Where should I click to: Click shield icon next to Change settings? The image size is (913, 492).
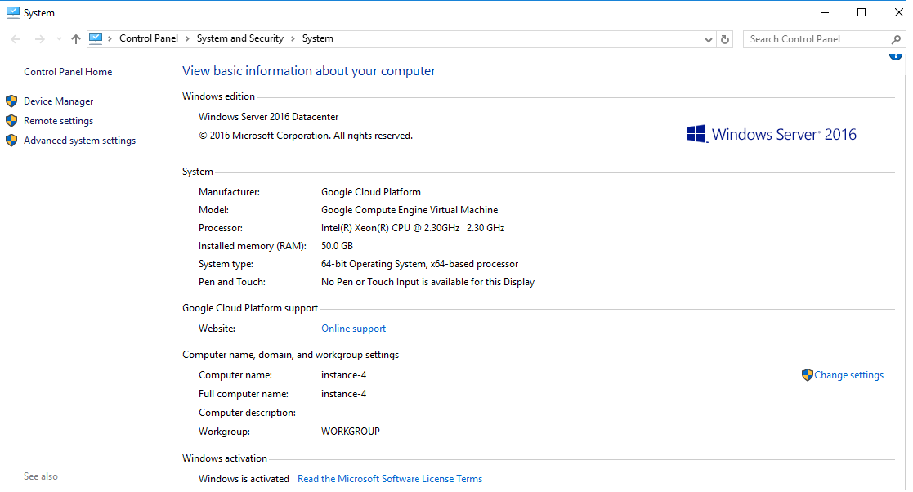click(x=807, y=375)
